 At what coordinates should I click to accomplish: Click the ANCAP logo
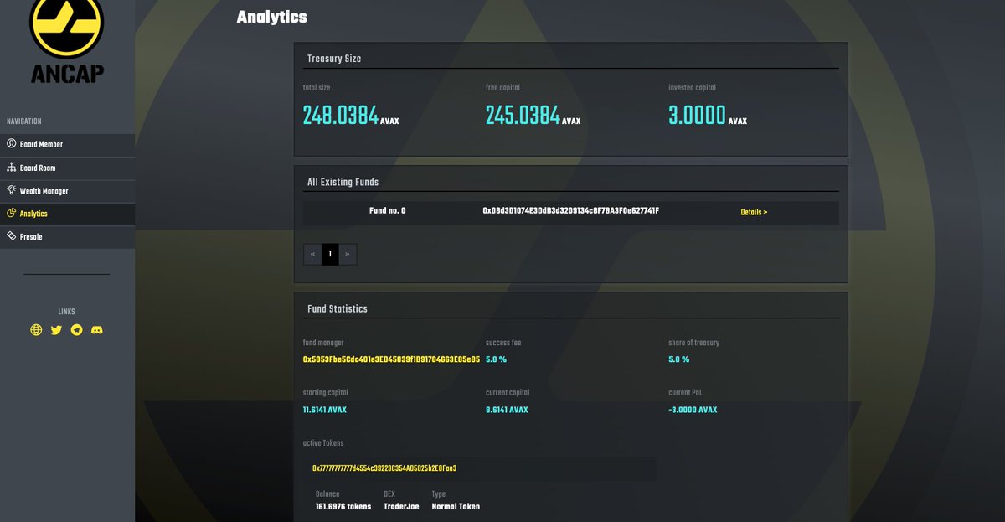[x=67, y=42]
